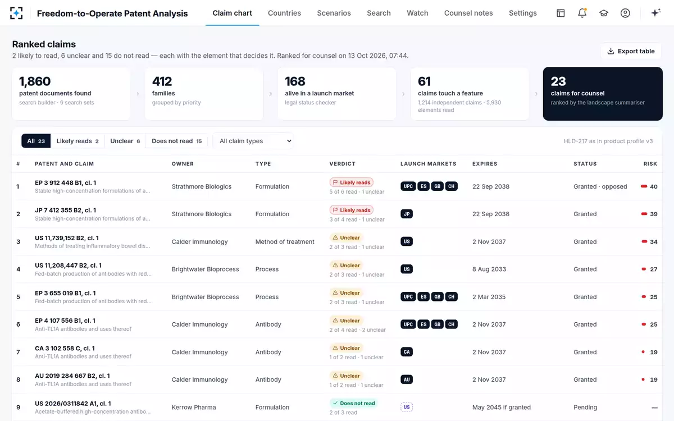Click the Export table button
Viewport: 674px width, 421px height.
pos(631,51)
